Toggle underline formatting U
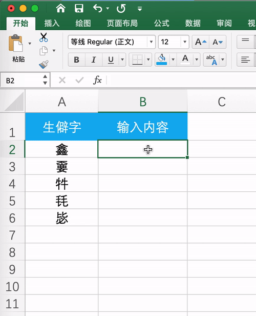Image resolution: width=256 pixels, height=316 pixels. pos(111,60)
